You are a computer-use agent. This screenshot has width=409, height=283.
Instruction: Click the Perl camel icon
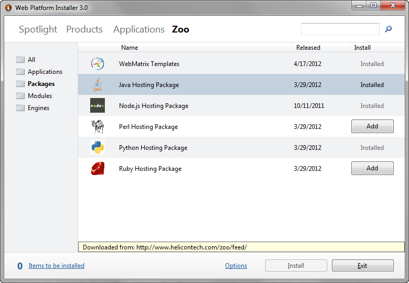coord(98,126)
